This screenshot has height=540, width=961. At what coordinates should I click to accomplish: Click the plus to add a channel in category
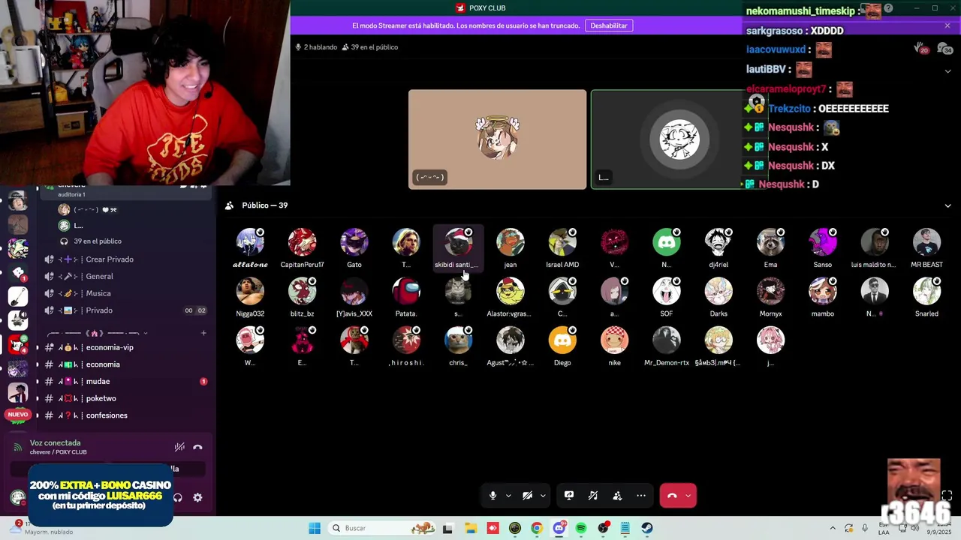point(204,333)
